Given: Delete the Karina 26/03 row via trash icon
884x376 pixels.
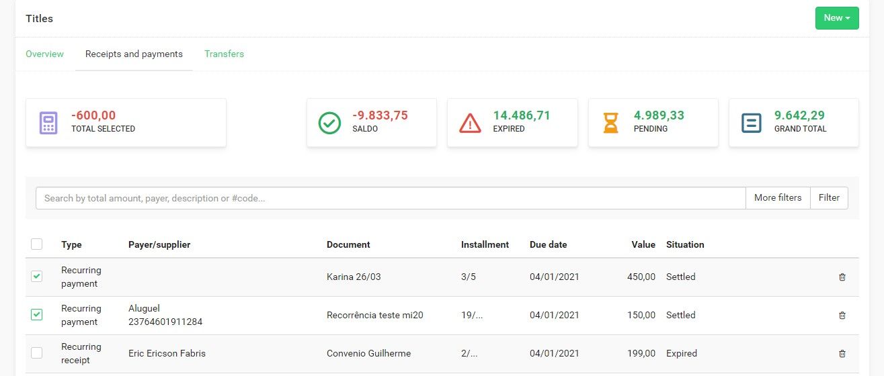Looking at the screenshot, I should click(x=842, y=277).
